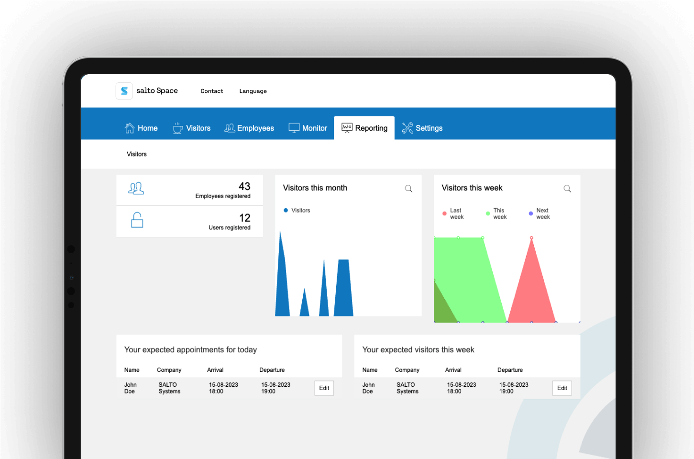
Task: Switch to the Employees tab
Action: (249, 128)
